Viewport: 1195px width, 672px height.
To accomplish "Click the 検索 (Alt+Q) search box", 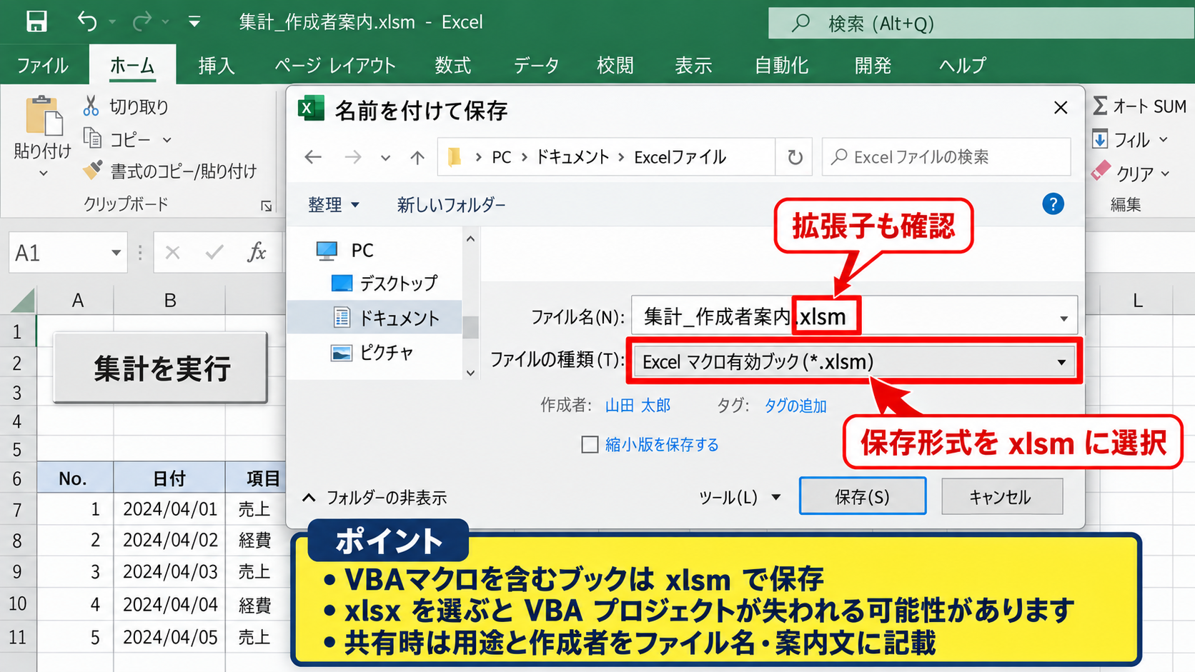I will pyautogui.click(x=981, y=24).
